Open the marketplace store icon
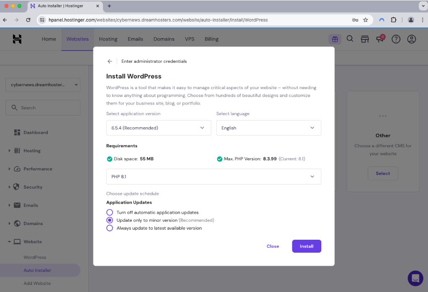Screen dimensions: 428x292 coord(365,39)
